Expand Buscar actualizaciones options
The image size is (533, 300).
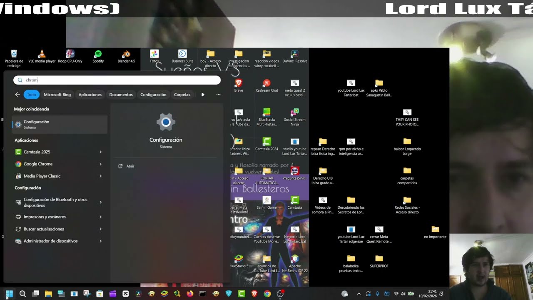coord(100,229)
